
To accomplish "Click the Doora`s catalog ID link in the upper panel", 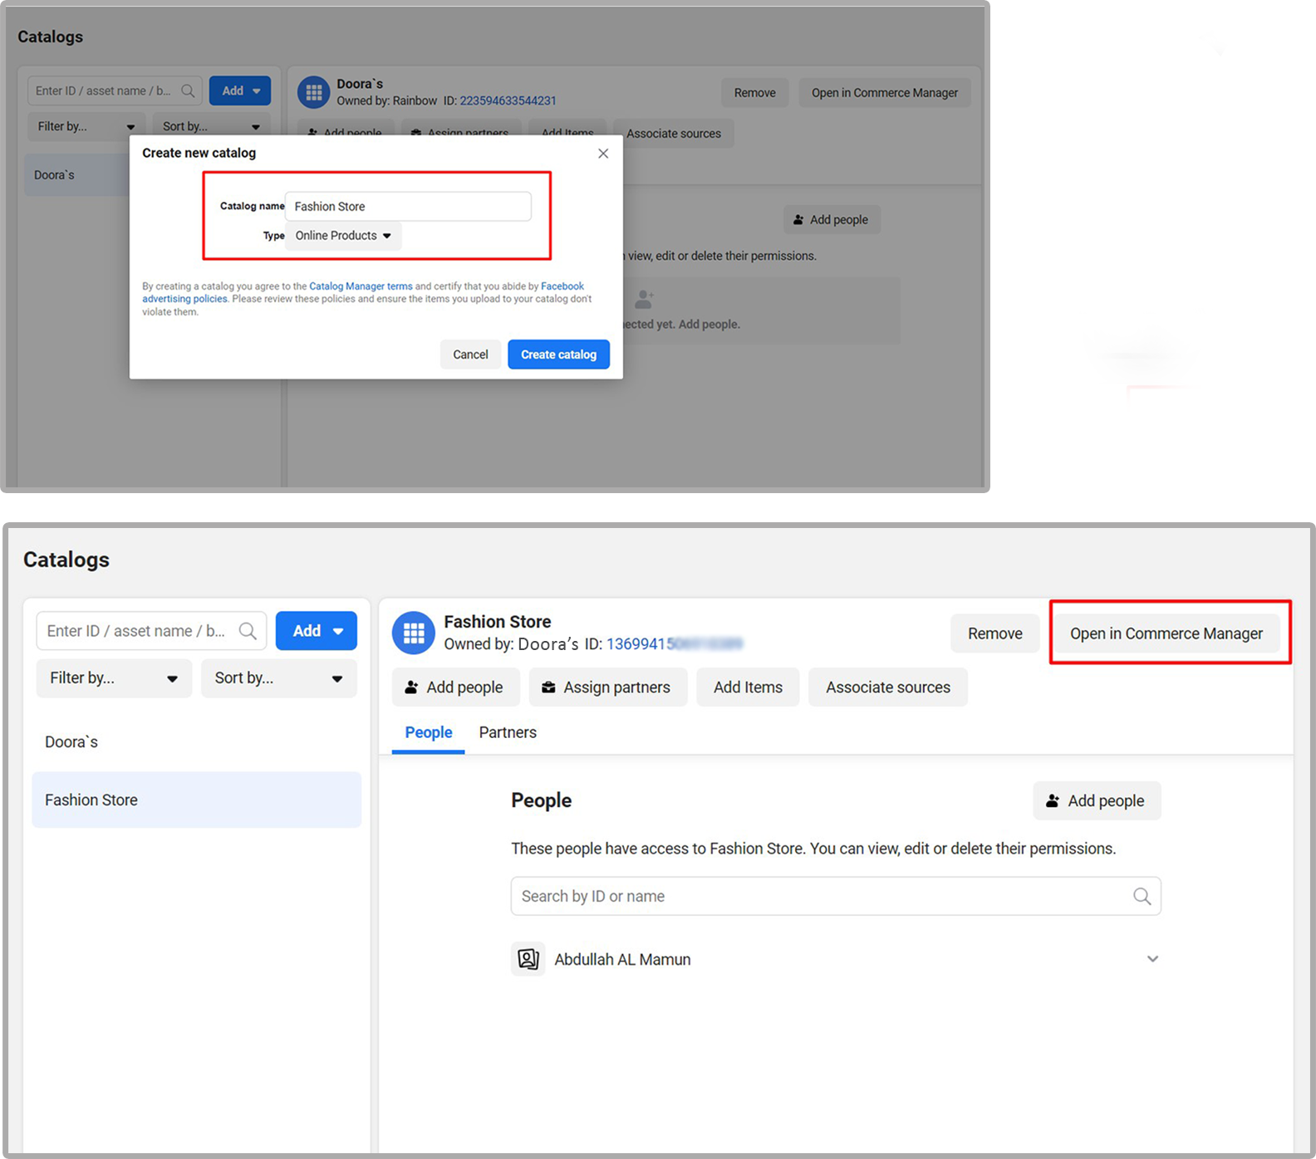I will pyautogui.click(x=508, y=100).
